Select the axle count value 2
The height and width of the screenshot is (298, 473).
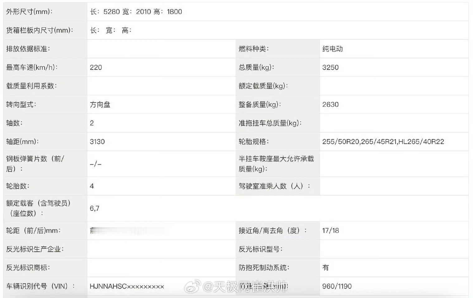tap(92, 123)
